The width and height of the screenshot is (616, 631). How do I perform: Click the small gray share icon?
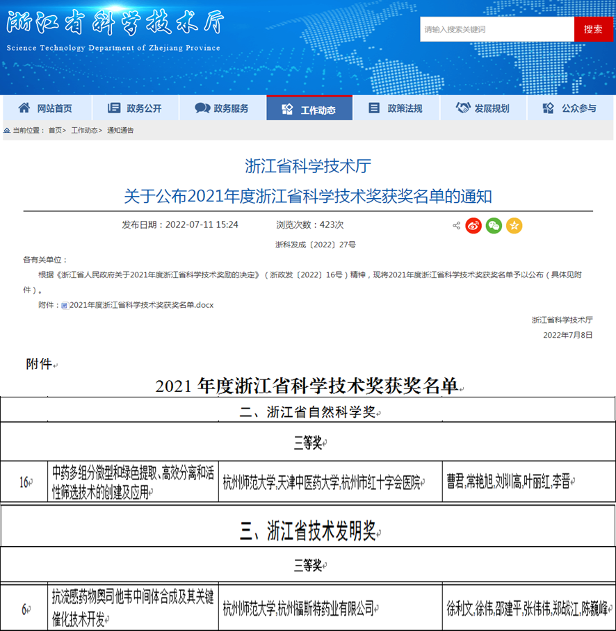click(456, 226)
